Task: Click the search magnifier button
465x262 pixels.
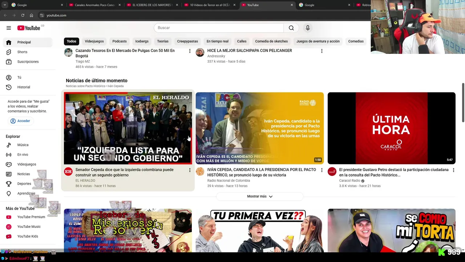Action: point(291,28)
